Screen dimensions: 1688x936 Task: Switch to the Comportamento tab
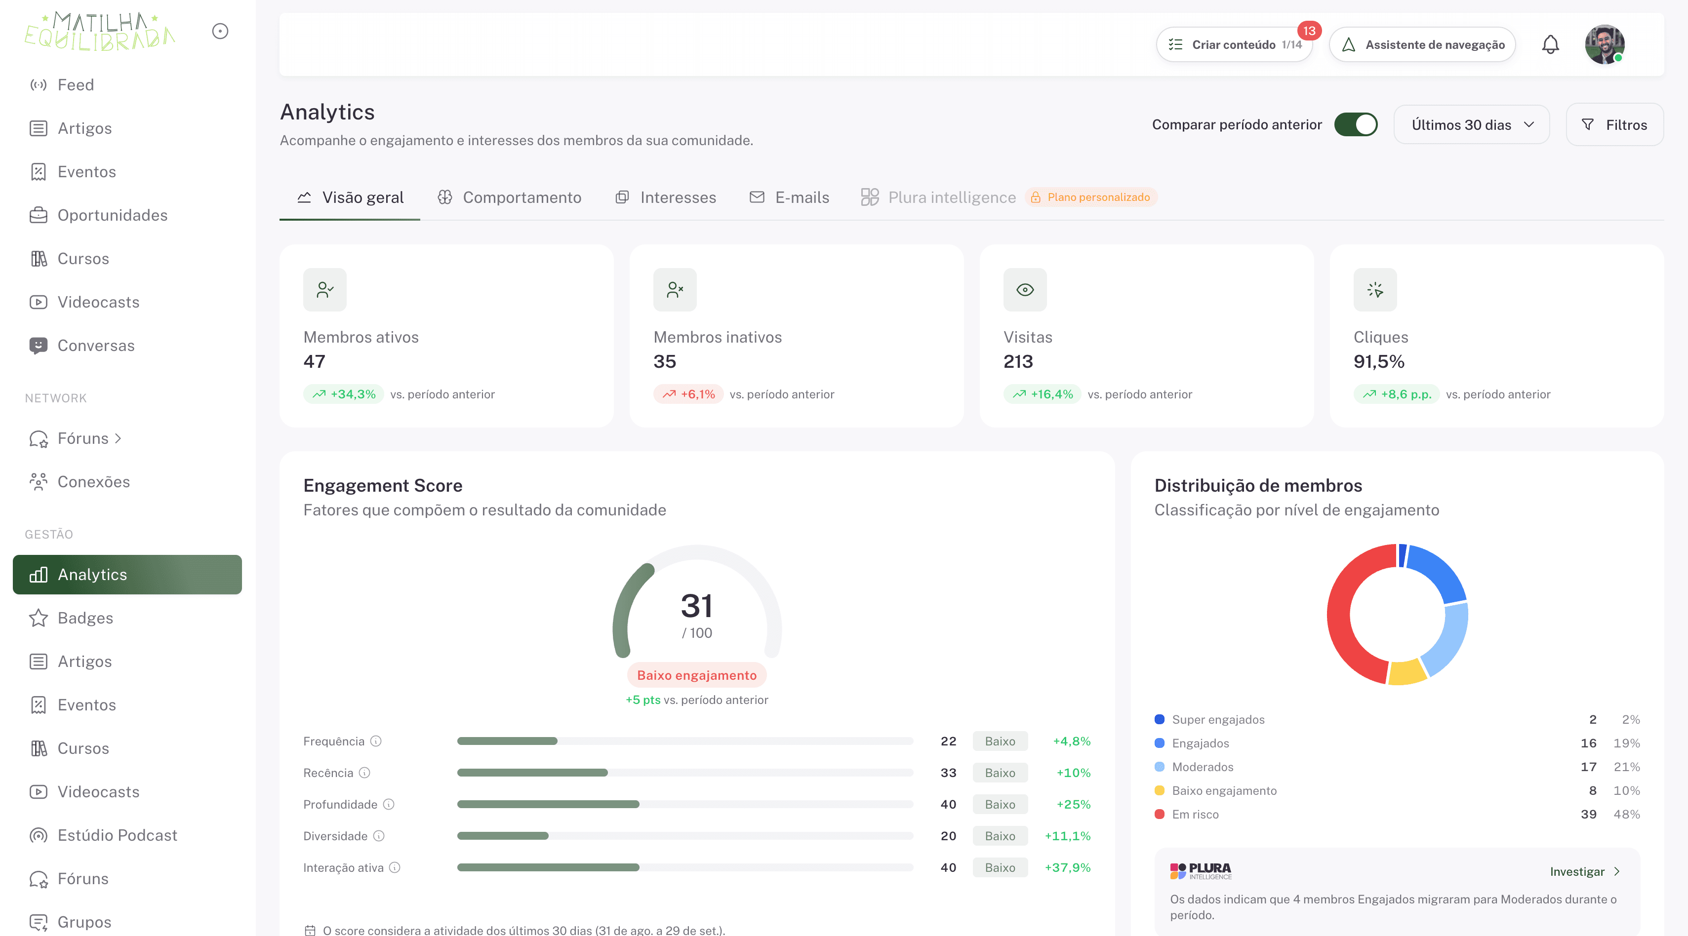click(509, 197)
